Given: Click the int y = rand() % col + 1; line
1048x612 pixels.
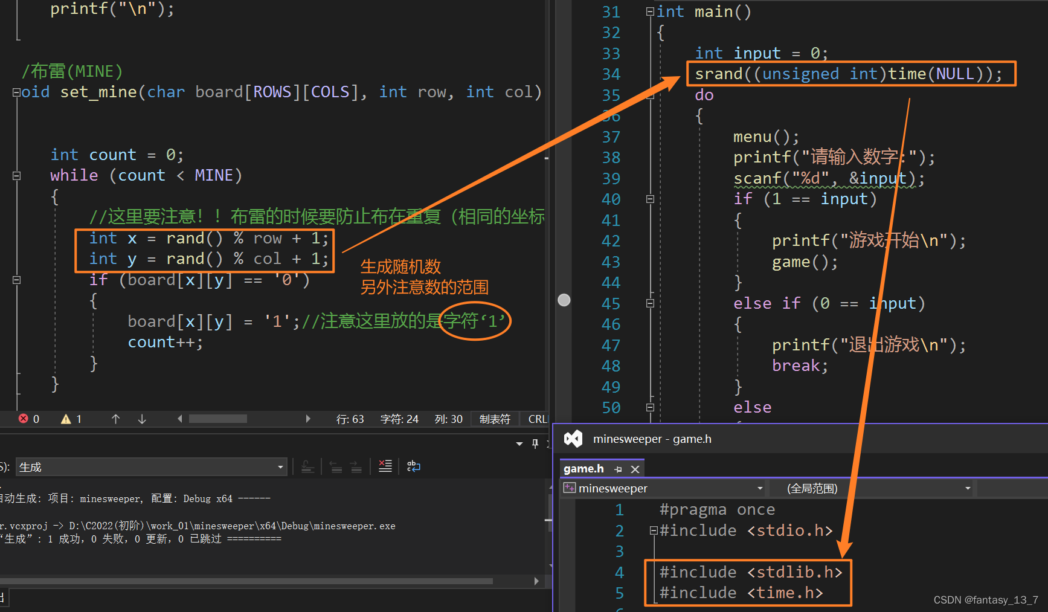Looking at the screenshot, I should coord(209,259).
